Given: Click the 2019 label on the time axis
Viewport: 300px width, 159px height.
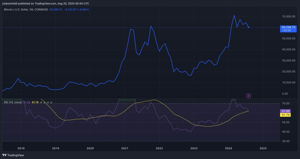Looking at the screenshot, I should coord(55,148).
